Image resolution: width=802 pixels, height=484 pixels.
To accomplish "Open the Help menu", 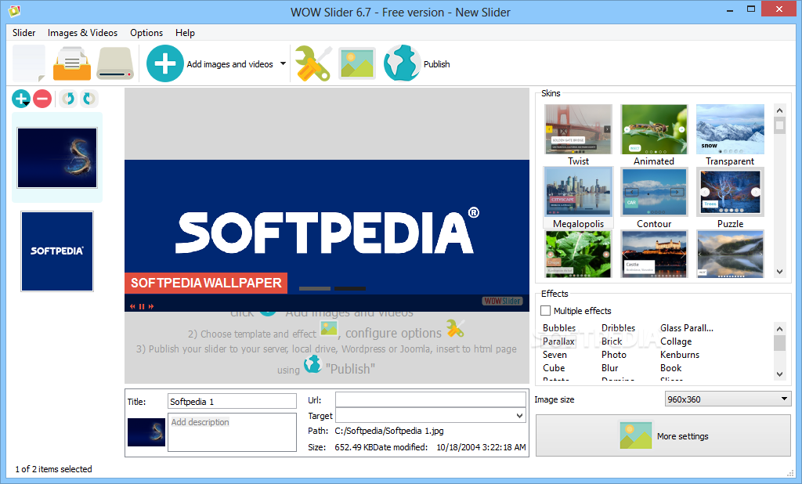I will 185,32.
